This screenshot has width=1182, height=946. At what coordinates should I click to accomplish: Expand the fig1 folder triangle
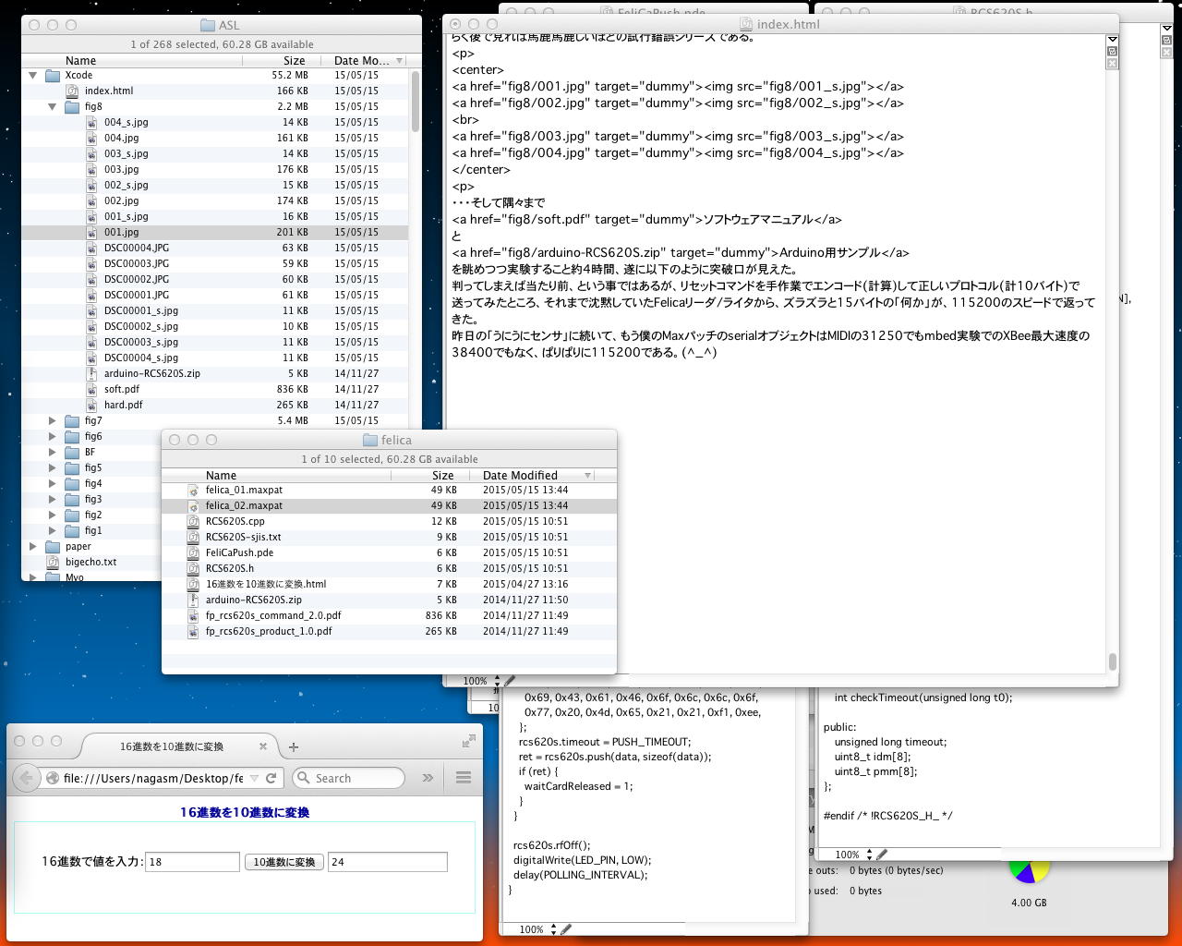[x=53, y=531]
